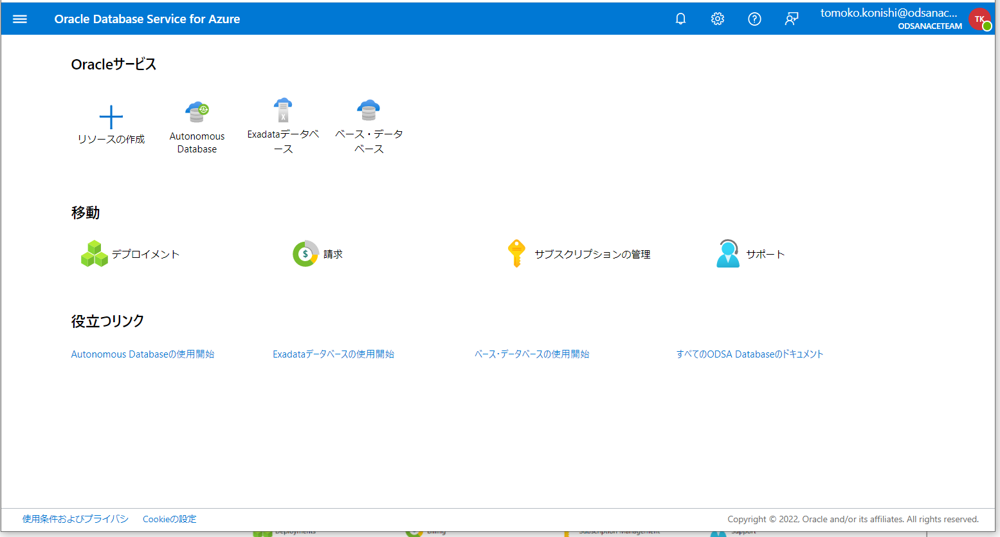This screenshot has height=537, width=1000.
Task: Open the Autonomous Database service icon
Action: coord(197,112)
